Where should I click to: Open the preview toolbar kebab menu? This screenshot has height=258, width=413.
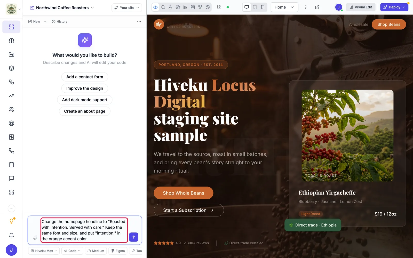pos(306,7)
